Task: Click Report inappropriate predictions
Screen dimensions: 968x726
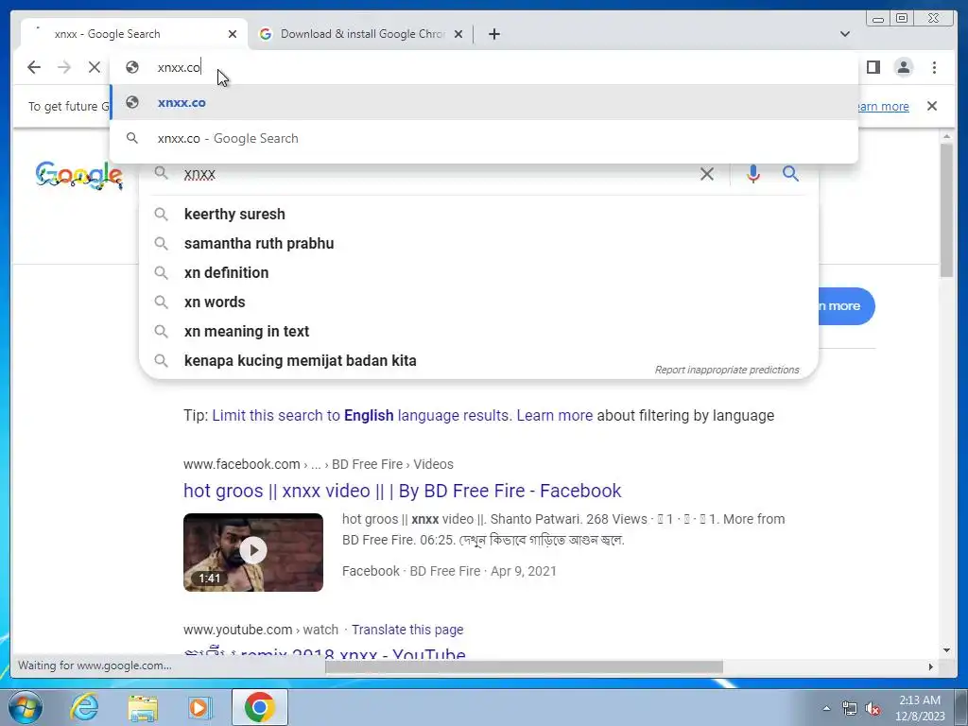Action: click(x=727, y=370)
